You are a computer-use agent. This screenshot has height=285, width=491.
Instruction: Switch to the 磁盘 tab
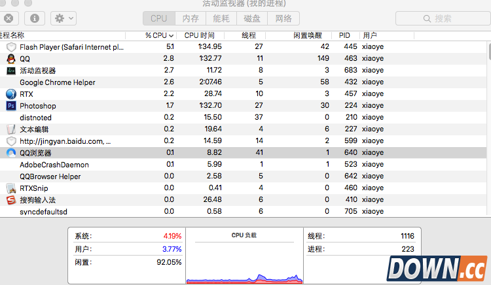pos(252,18)
